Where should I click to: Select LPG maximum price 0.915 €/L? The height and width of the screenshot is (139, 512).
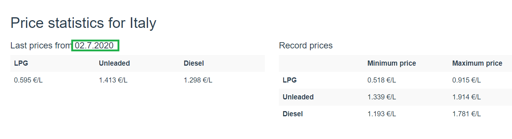tap(466, 80)
